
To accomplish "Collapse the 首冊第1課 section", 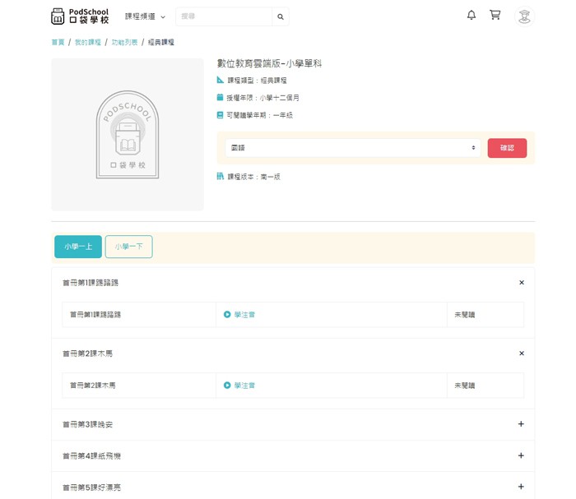I will 521,283.
